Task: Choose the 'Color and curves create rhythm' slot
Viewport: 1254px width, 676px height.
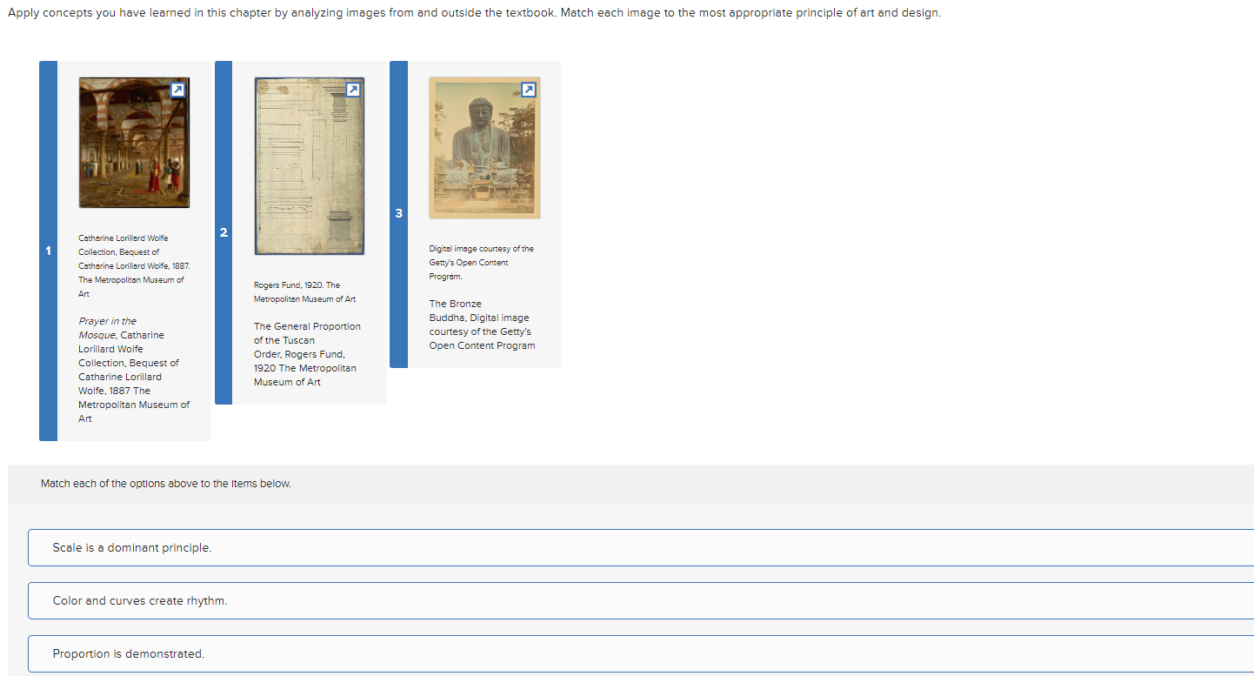Action: pos(641,601)
